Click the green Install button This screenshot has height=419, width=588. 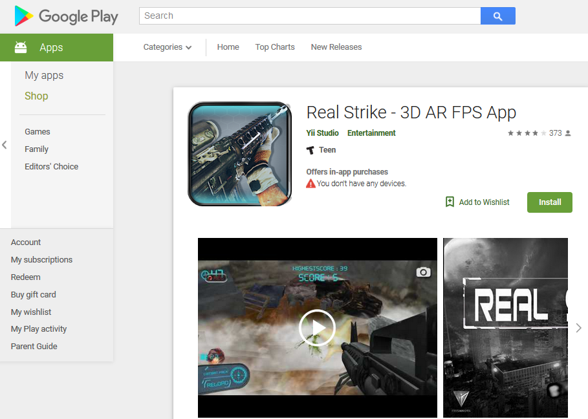(x=550, y=202)
